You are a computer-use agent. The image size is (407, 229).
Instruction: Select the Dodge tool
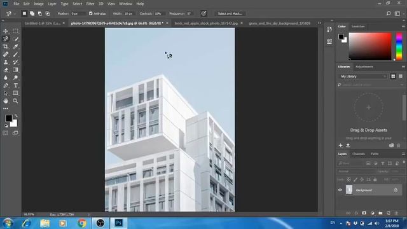coord(15,78)
